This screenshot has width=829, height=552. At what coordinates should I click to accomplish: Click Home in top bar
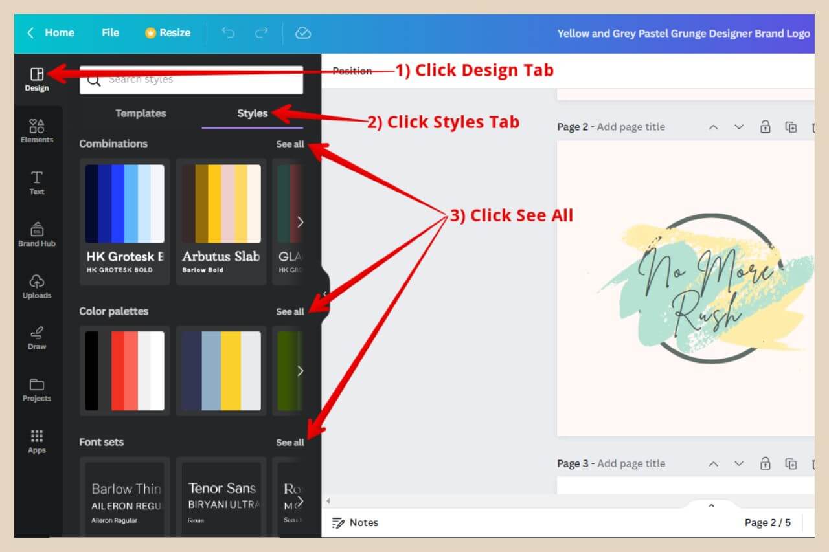point(60,33)
